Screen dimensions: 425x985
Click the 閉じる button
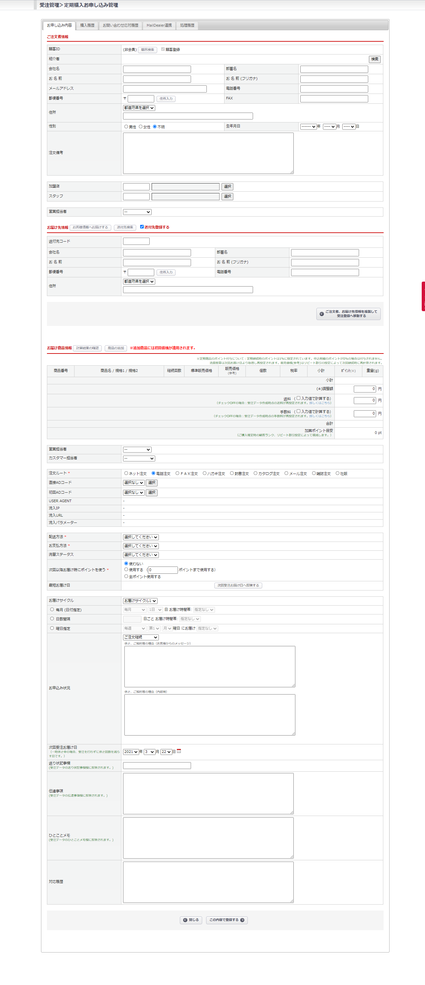point(191,920)
